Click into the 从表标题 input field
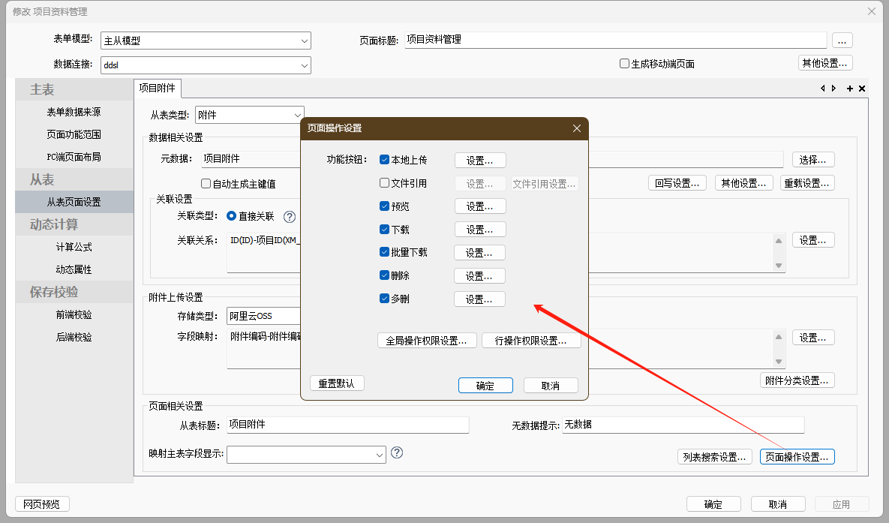Image resolution: width=889 pixels, height=523 pixels. 347,425
